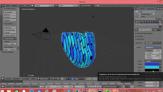This screenshot has height=92, width=163.
Task: Switch to Object properties tab icon
Action: 150,22
